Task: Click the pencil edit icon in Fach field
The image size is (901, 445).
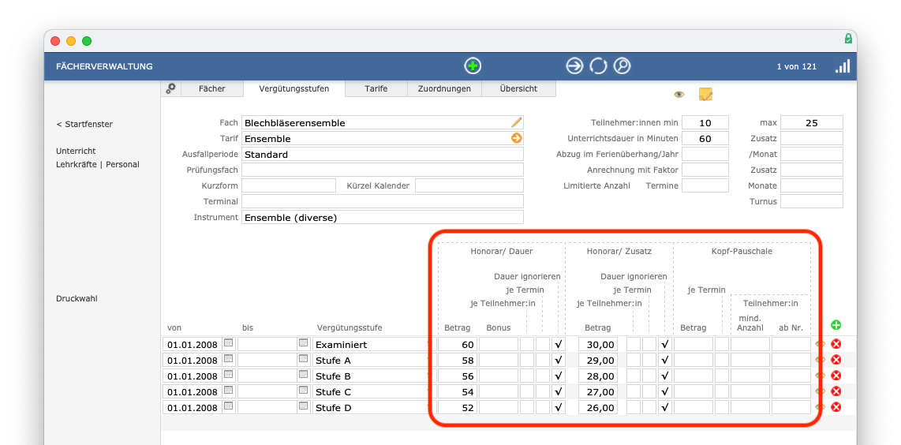Action: (x=517, y=122)
